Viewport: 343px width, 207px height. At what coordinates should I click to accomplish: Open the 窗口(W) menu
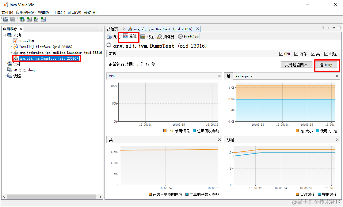point(74,13)
